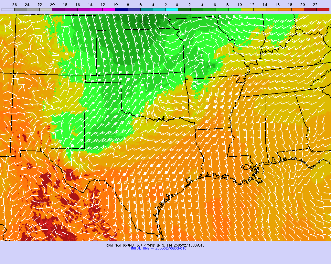Select yellow swatch between 10 and 12
This screenshot has width=331, height=264.
247,9
